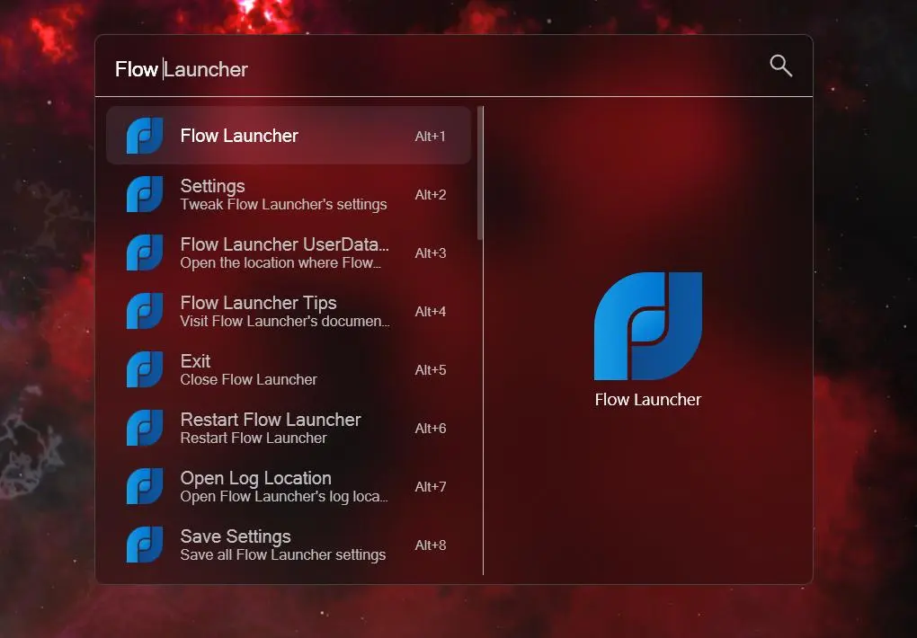Click the Alt+7 hotkey label
The width and height of the screenshot is (917, 638).
click(x=431, y=487)
